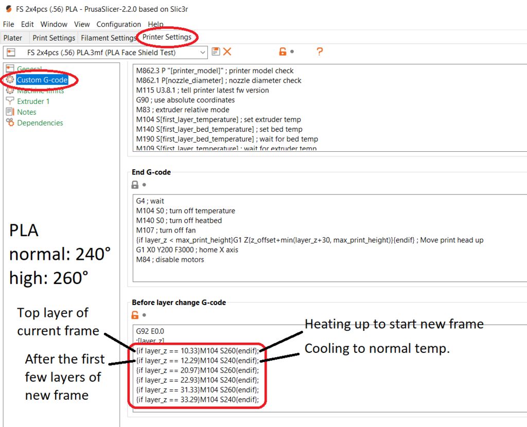Select Dependencies page in the sidebar
Viewport: 527px width, 427px height.
pyautogui.click(x=40, y=122)
